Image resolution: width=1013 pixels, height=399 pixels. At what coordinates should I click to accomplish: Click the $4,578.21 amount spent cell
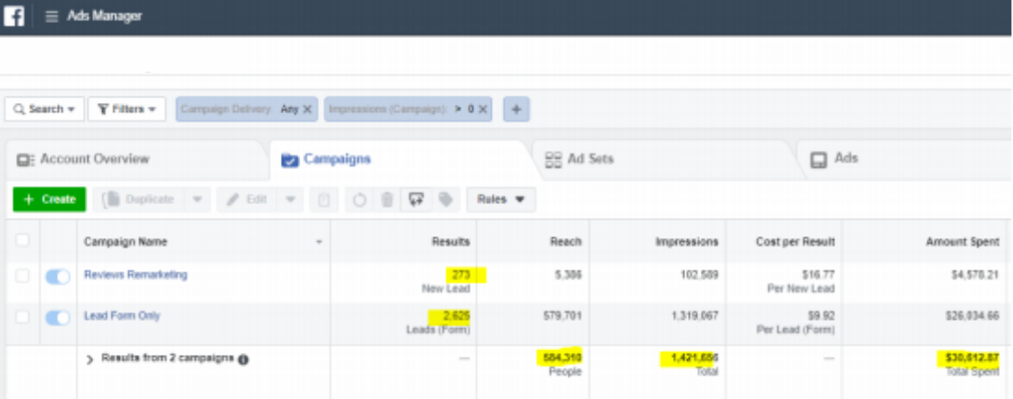[975, 275]
